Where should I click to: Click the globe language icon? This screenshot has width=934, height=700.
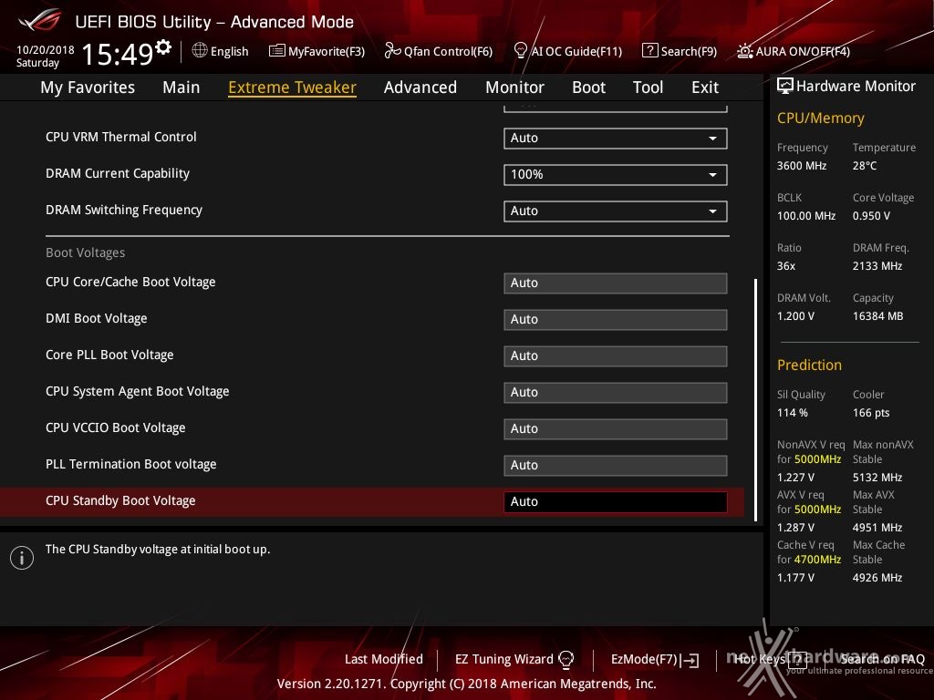[x=200, y=50]
